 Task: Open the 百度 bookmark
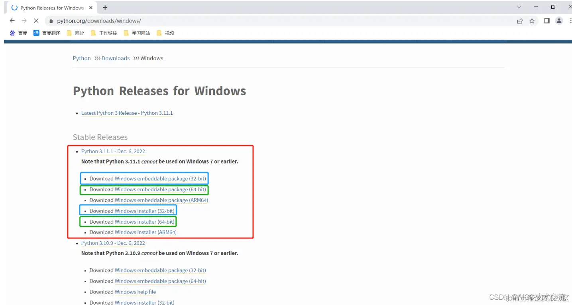[18, 33]
